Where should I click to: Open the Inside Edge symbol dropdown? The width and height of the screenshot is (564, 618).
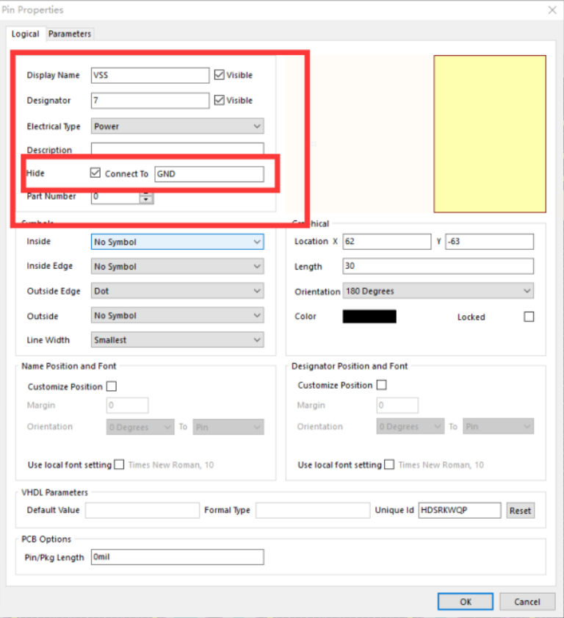(177, 267)
